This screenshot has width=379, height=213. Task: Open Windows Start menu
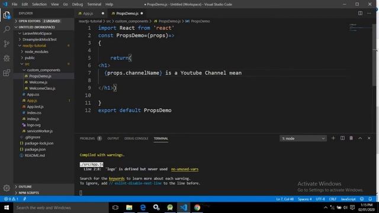(x=7, y=208)
